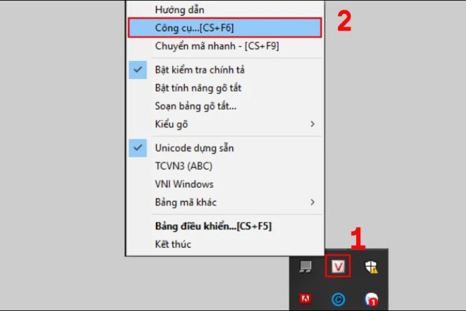Expand the Bảng mã khác submenu arrow
The width and height of the screenshot is (466, 311).
click(x=312, y=202)
